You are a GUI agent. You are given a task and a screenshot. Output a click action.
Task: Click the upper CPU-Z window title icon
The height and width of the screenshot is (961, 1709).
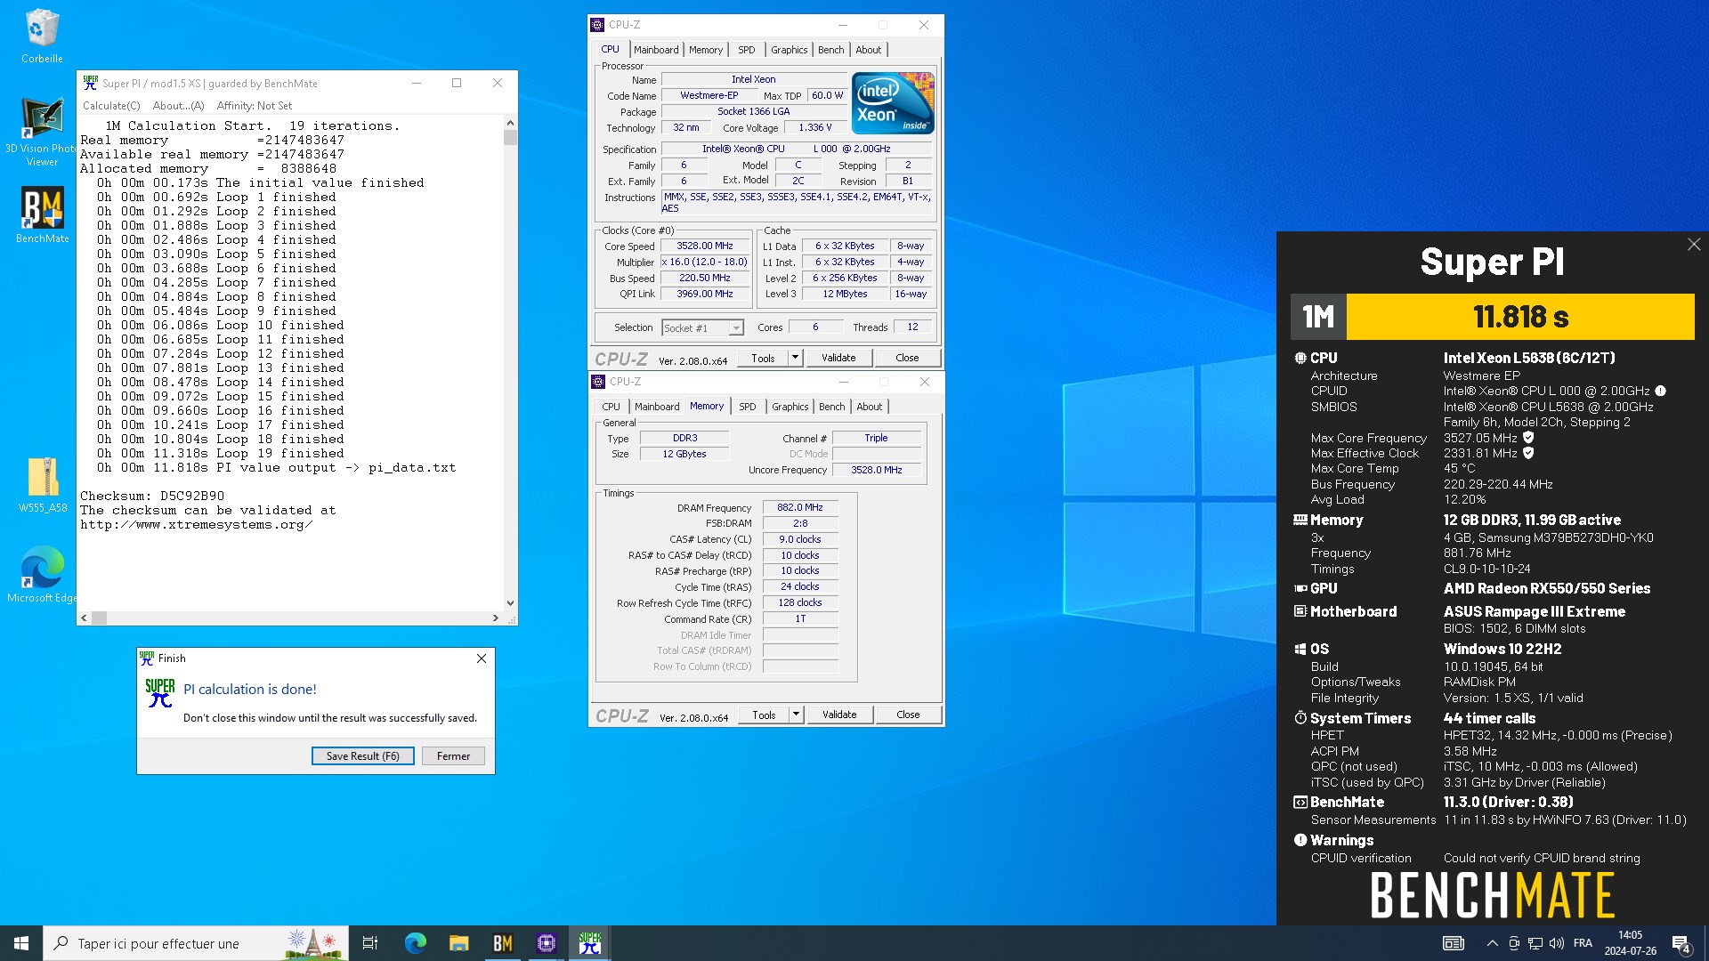pyautogui.click(x=597, y=25)
